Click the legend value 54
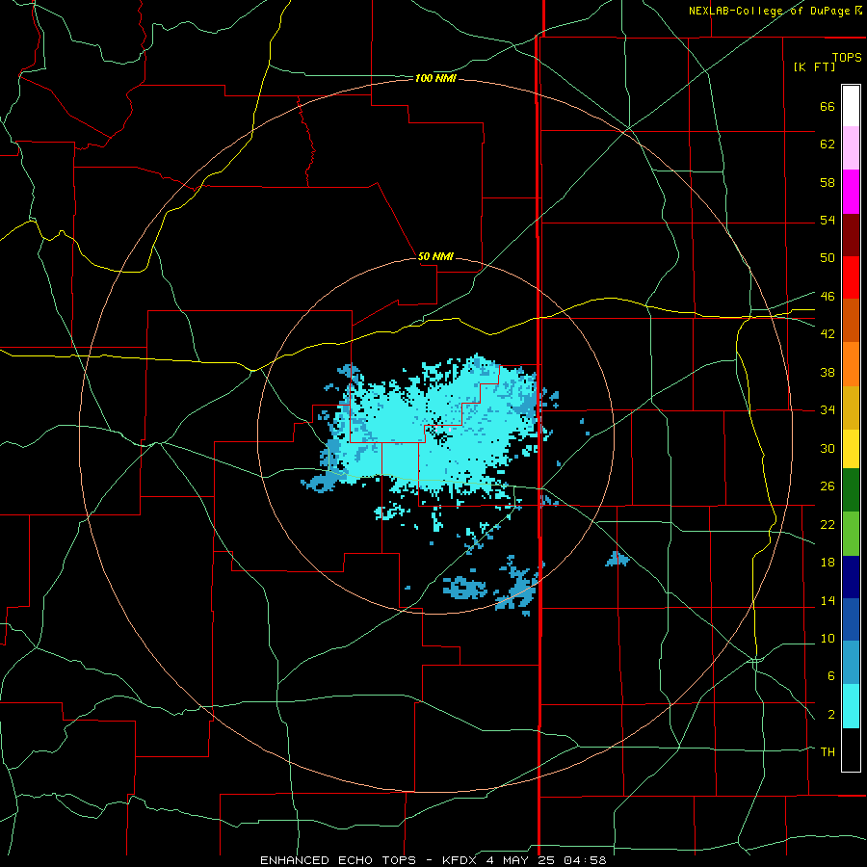Viewport: 867px width, 867px height. pos(828,220)
